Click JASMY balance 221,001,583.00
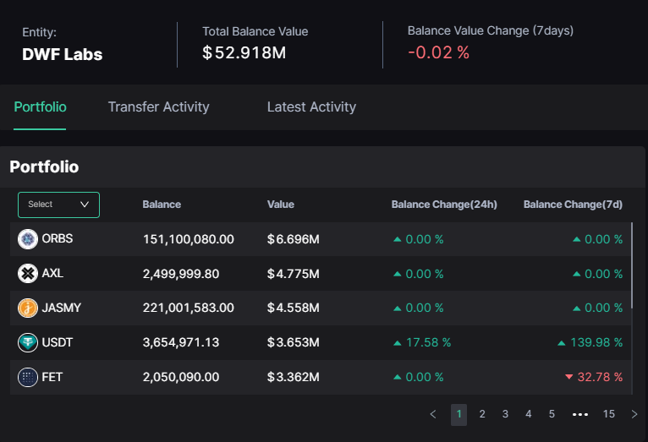648x442 pixels. 189,308
